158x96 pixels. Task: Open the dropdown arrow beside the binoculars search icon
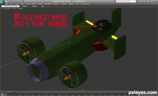pyautogui.click(x=139, y=1)
